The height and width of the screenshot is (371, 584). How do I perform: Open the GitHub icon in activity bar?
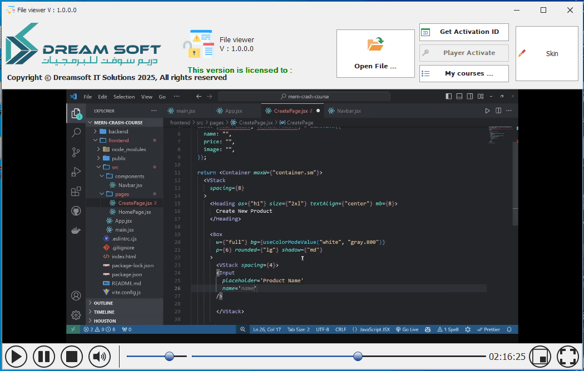tap(76, 211)
